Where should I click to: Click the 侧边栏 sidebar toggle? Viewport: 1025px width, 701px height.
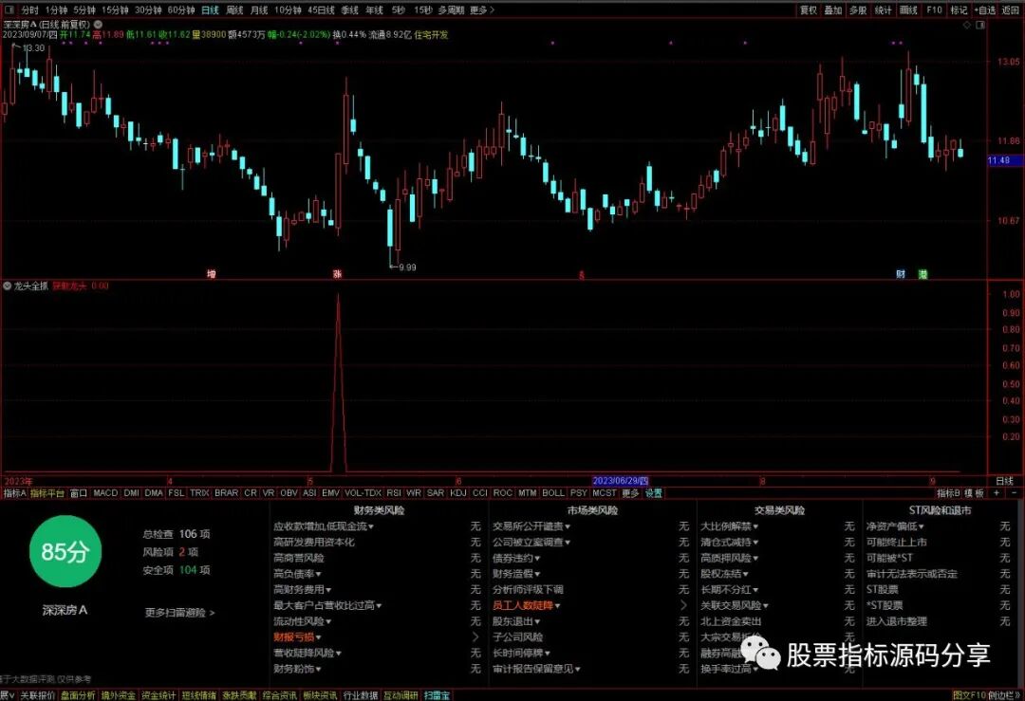point(1003,695)
